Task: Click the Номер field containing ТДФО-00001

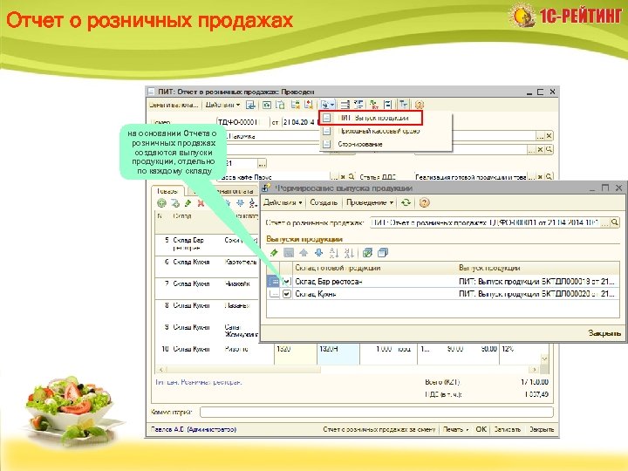Action: [x=242, y=122]
